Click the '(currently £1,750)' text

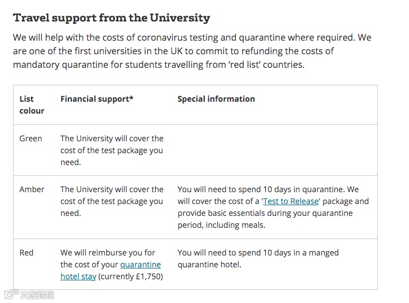point(131,276)
